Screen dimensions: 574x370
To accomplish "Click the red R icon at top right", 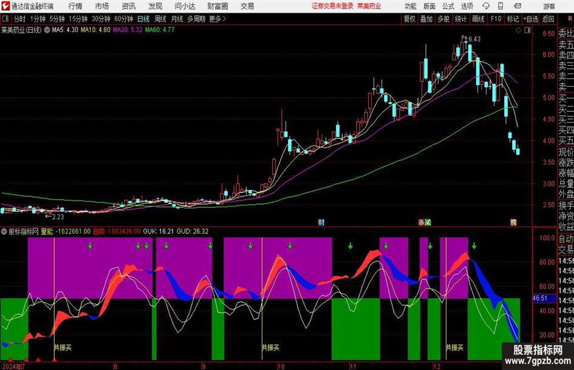I will pyautogui.click(x=570, y=19).
